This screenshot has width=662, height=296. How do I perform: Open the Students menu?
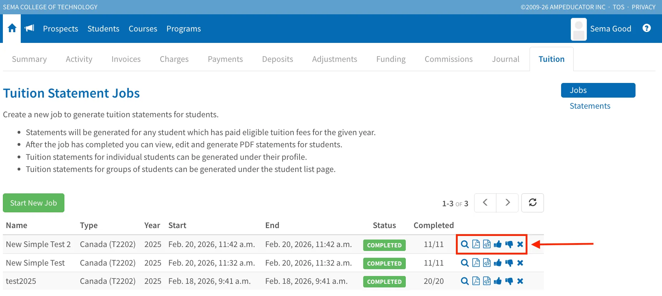point(103,29)
